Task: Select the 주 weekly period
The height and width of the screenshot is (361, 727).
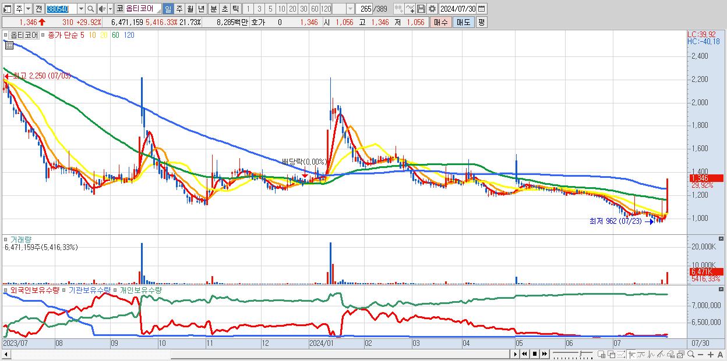Action: pyautogui.click(x=179, y=9)
